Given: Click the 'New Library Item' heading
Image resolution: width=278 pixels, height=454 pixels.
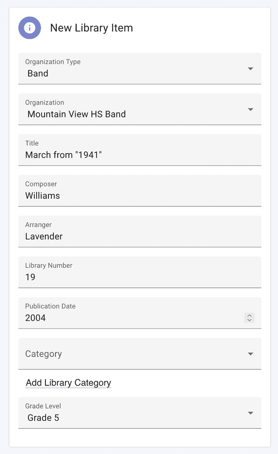Looking at the screenshot, I should point(92,28).
